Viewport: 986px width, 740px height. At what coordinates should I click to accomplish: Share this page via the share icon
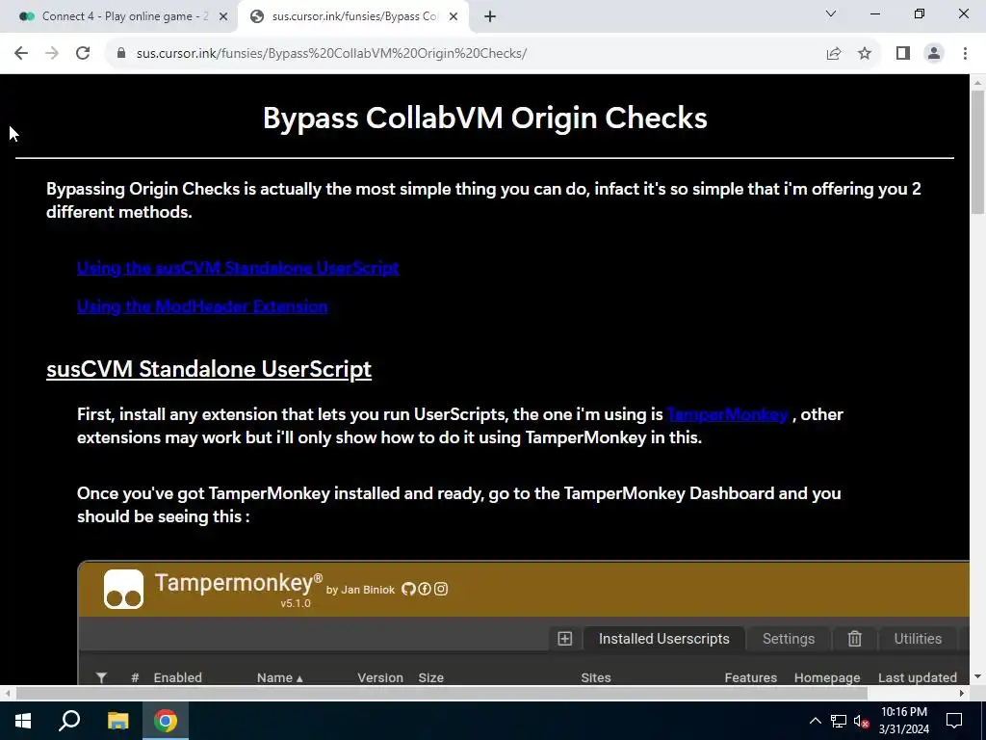coord(834,54)
